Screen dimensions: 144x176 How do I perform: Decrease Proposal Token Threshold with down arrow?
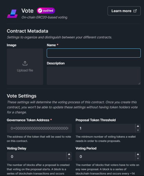138,131
